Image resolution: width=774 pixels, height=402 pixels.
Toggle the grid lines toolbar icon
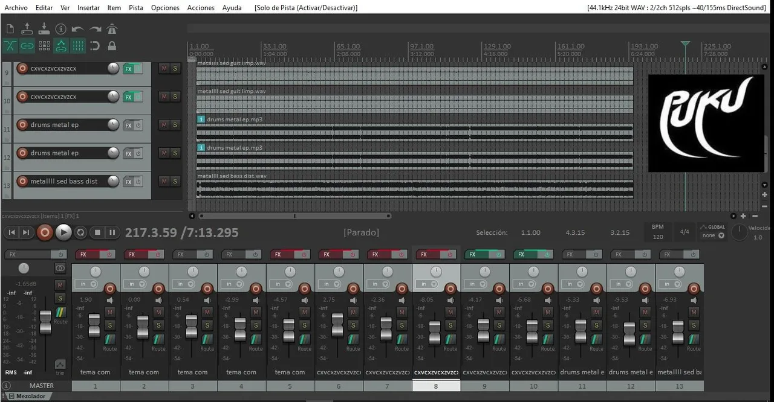[78, 46]
